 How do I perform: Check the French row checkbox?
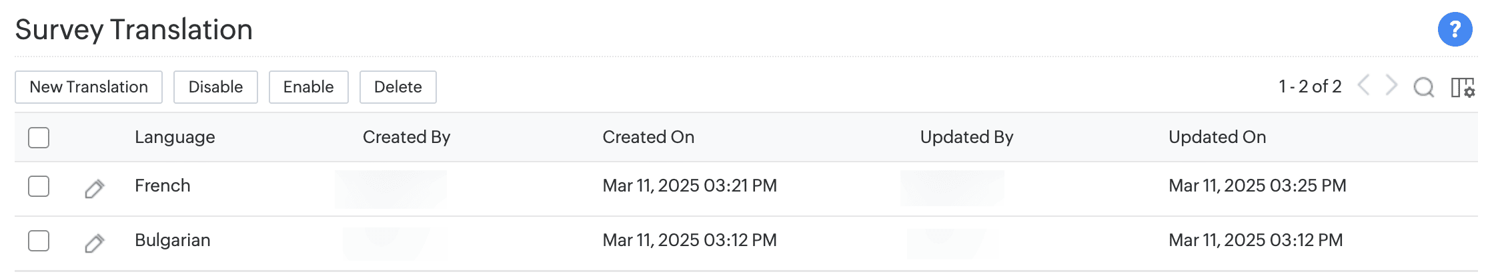39,186
